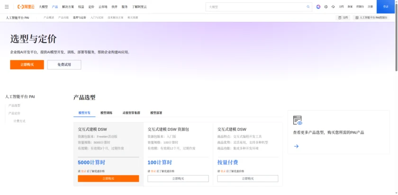
Task: Click the 免费试用 button
Action: (x=64, y=65)
